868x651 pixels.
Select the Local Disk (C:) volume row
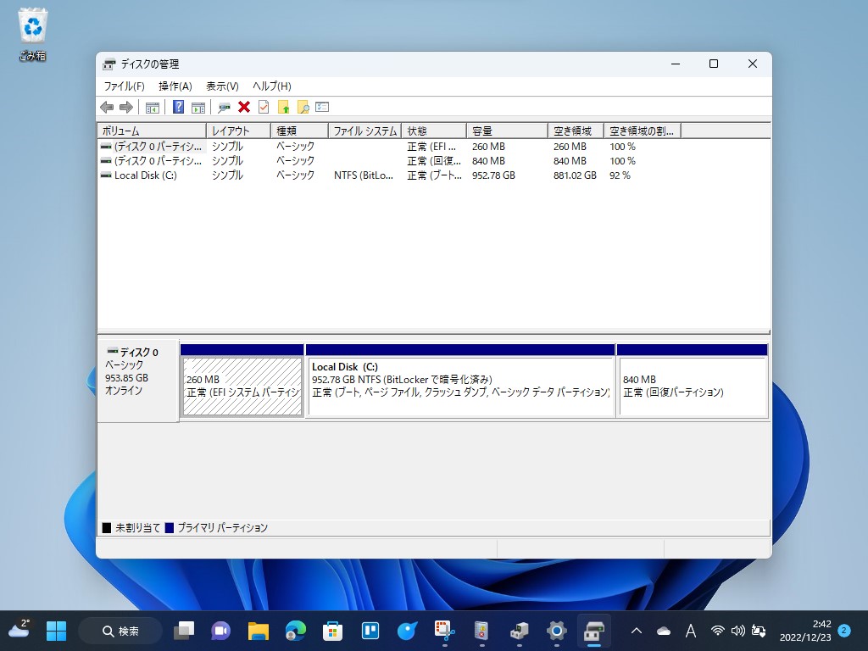pyautogui.click(x=153, y=175)
